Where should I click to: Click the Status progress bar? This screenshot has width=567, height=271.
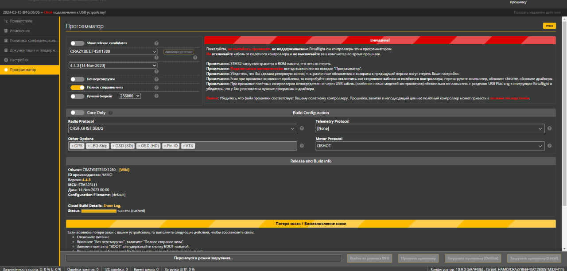[x=99, y=211]
